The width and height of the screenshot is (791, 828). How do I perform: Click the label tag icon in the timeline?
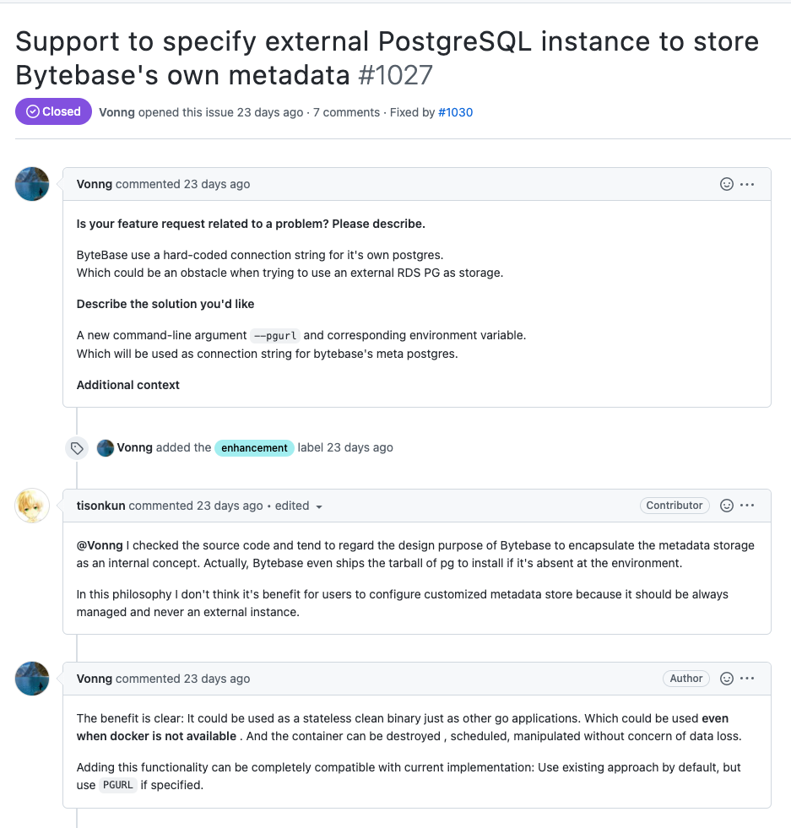click(77, 448)
